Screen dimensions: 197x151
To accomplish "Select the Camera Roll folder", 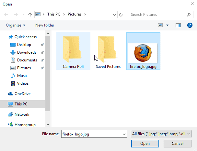I will click(x=73, y=51).
